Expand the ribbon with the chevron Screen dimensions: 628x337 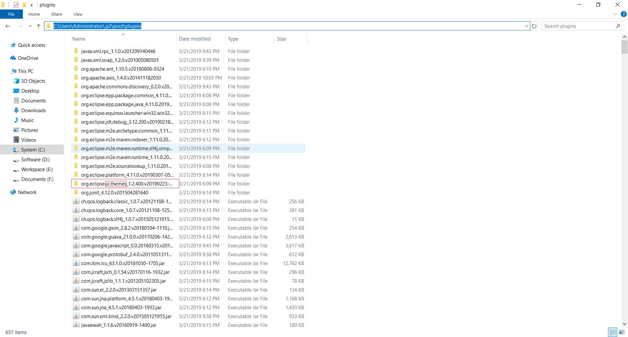615,14
